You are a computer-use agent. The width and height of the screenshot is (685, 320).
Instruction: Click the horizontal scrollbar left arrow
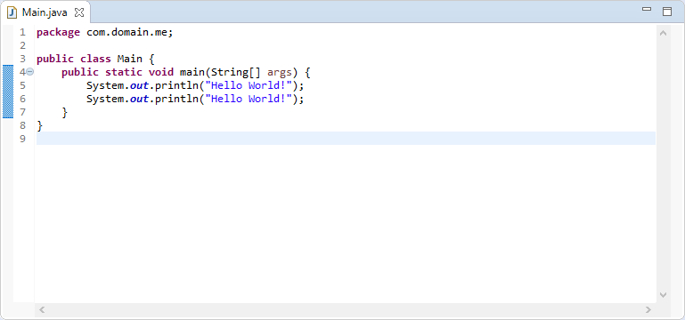pyautogui.click(x=42, y=309)
